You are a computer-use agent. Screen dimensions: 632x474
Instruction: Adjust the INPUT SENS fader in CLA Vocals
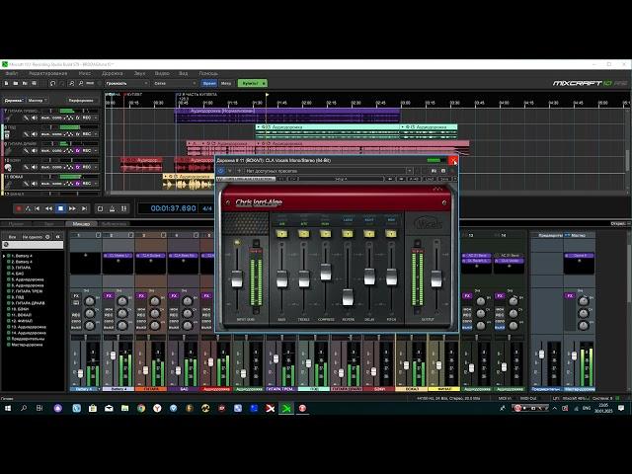coord(237,278)
